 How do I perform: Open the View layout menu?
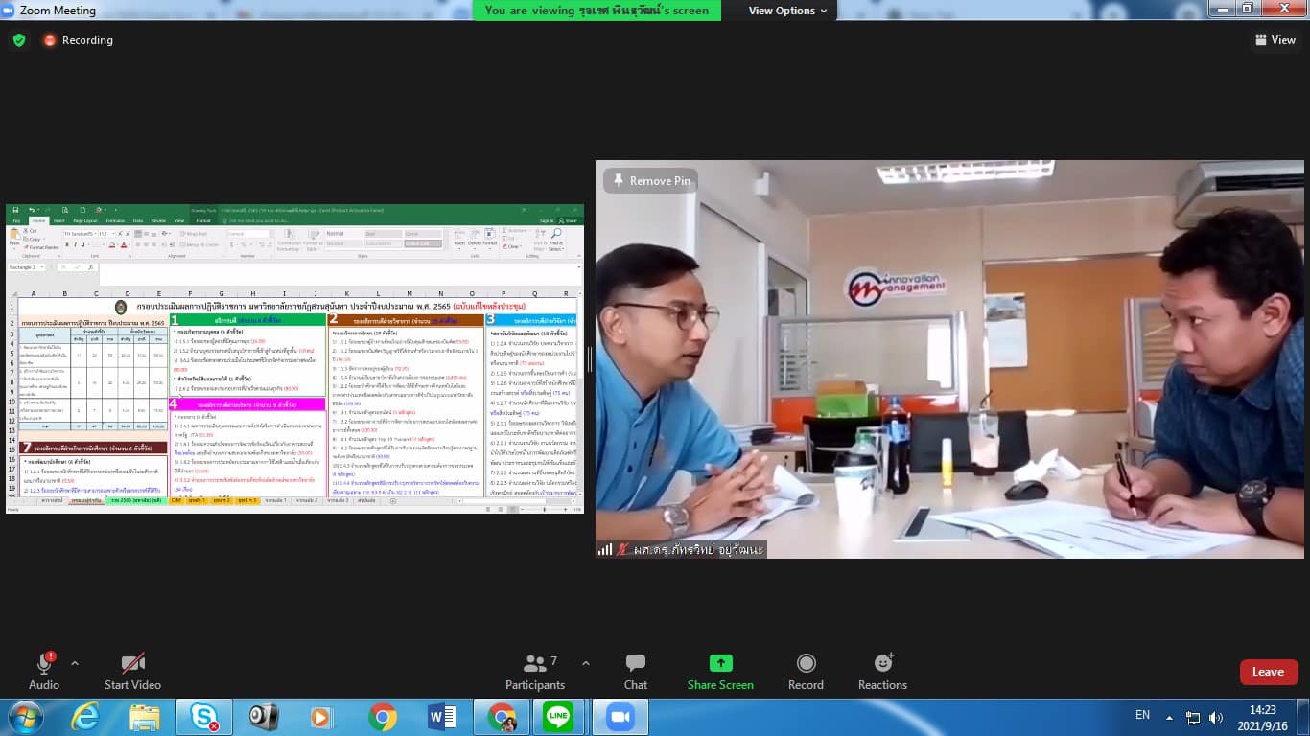[x=1275, y=40]
